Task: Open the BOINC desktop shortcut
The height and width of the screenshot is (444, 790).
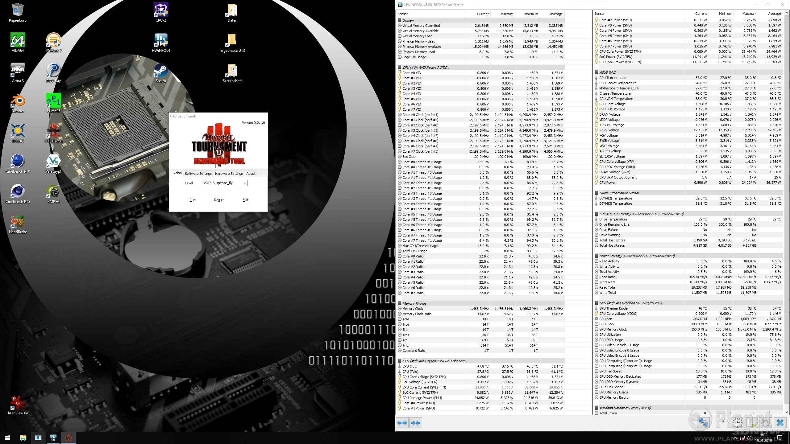Action: coord(18,134)
